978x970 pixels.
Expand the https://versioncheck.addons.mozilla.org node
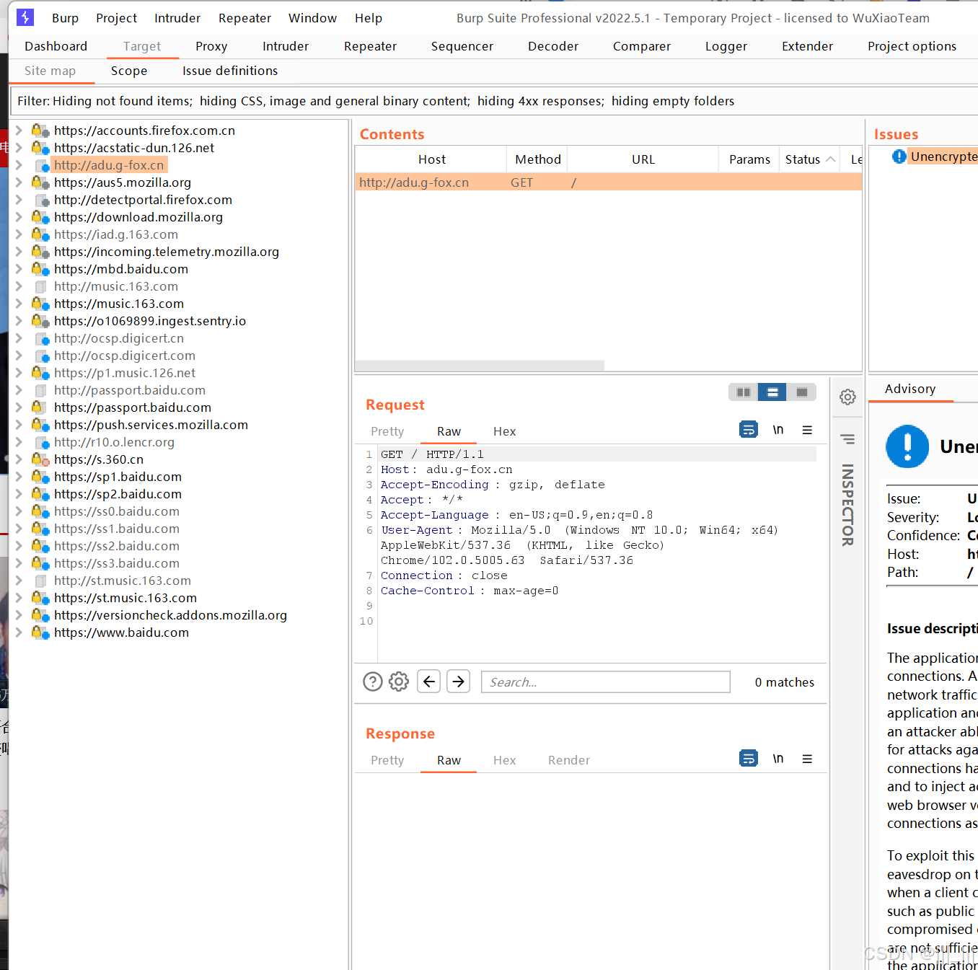pos(19,615)
